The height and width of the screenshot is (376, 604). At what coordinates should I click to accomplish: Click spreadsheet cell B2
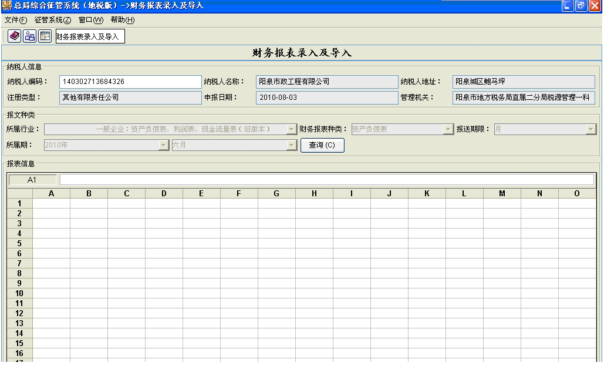point(89,213)
